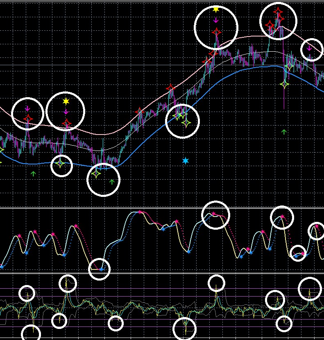
Task: Click the magenta down arrow in the leftmost circle
Action: pos(27,108)
